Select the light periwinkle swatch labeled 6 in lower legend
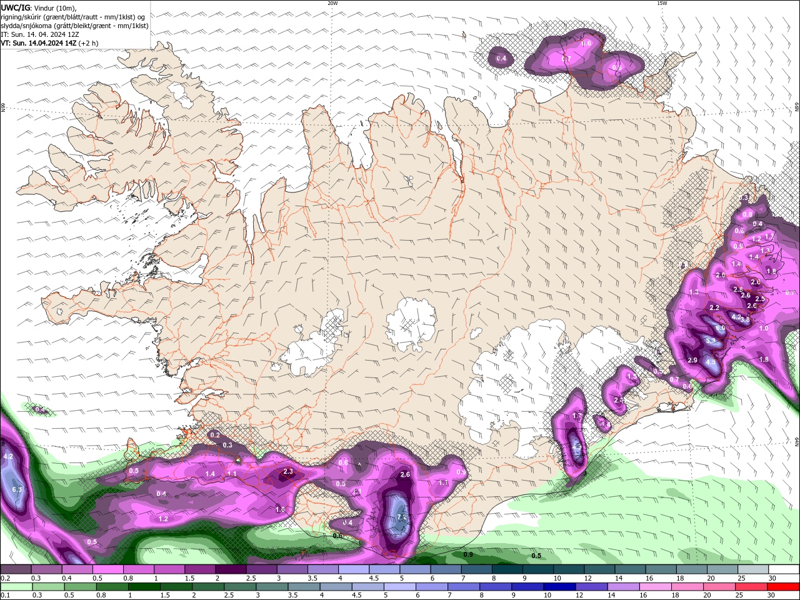800x600 pixels. [x=431, y=587]
